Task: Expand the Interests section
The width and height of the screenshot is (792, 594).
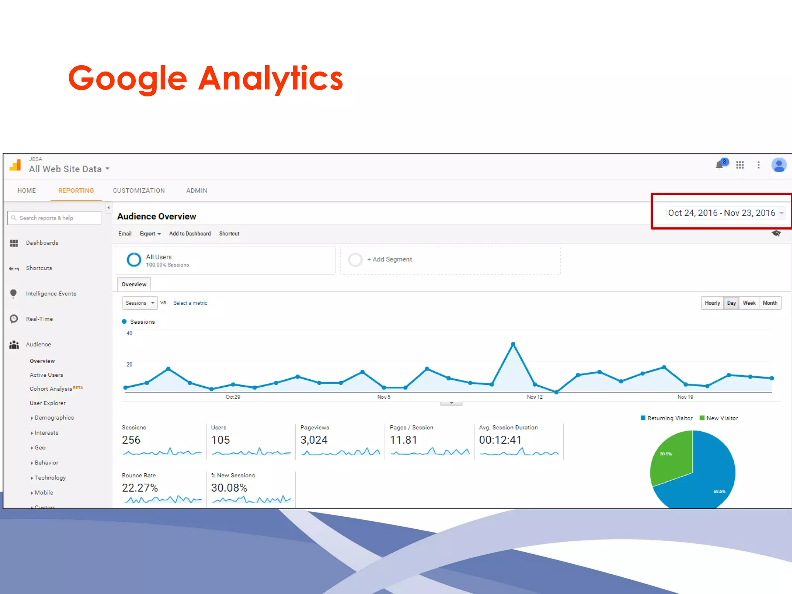Action: (x=44, y=433)
